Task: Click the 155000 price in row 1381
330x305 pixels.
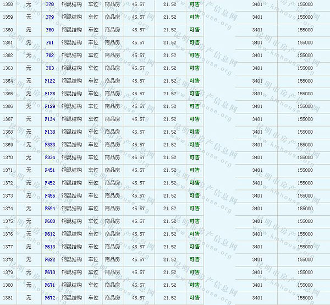Action: click(305, 298)
